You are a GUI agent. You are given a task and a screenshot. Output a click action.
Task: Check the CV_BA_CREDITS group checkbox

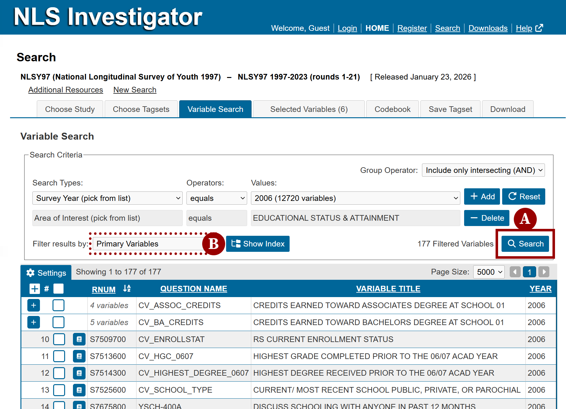coord(58,322)
